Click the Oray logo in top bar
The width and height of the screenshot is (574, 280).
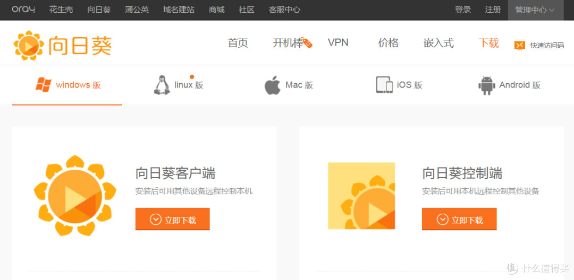click(x=23, y=10)
